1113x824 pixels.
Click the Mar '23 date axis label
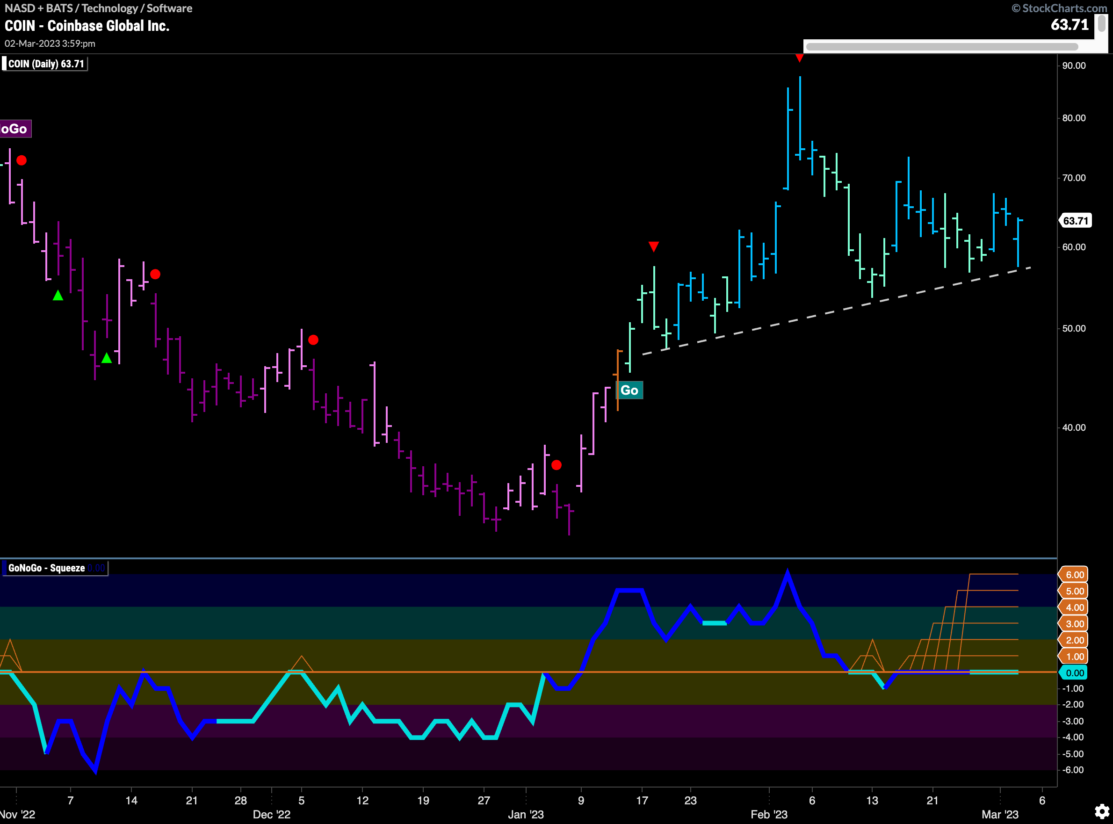[1000, 815]
